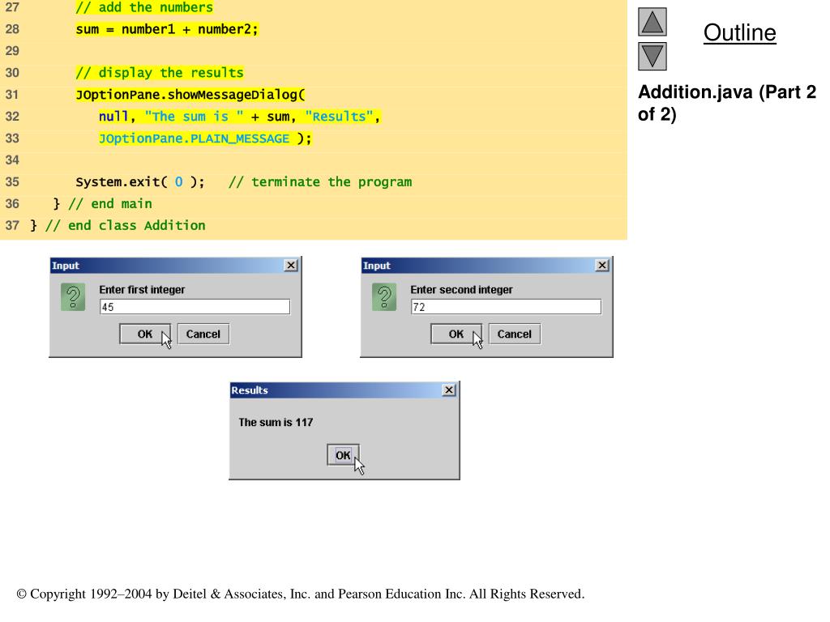This screenshot has width=830, height=622.
Task: Click comment '// display the results'
Action: (x=160, y=72)
